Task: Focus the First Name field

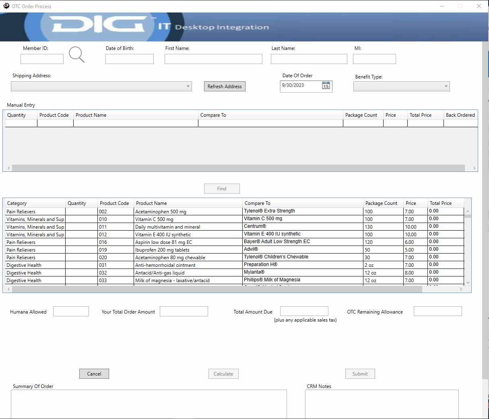Action: point(213,59)
